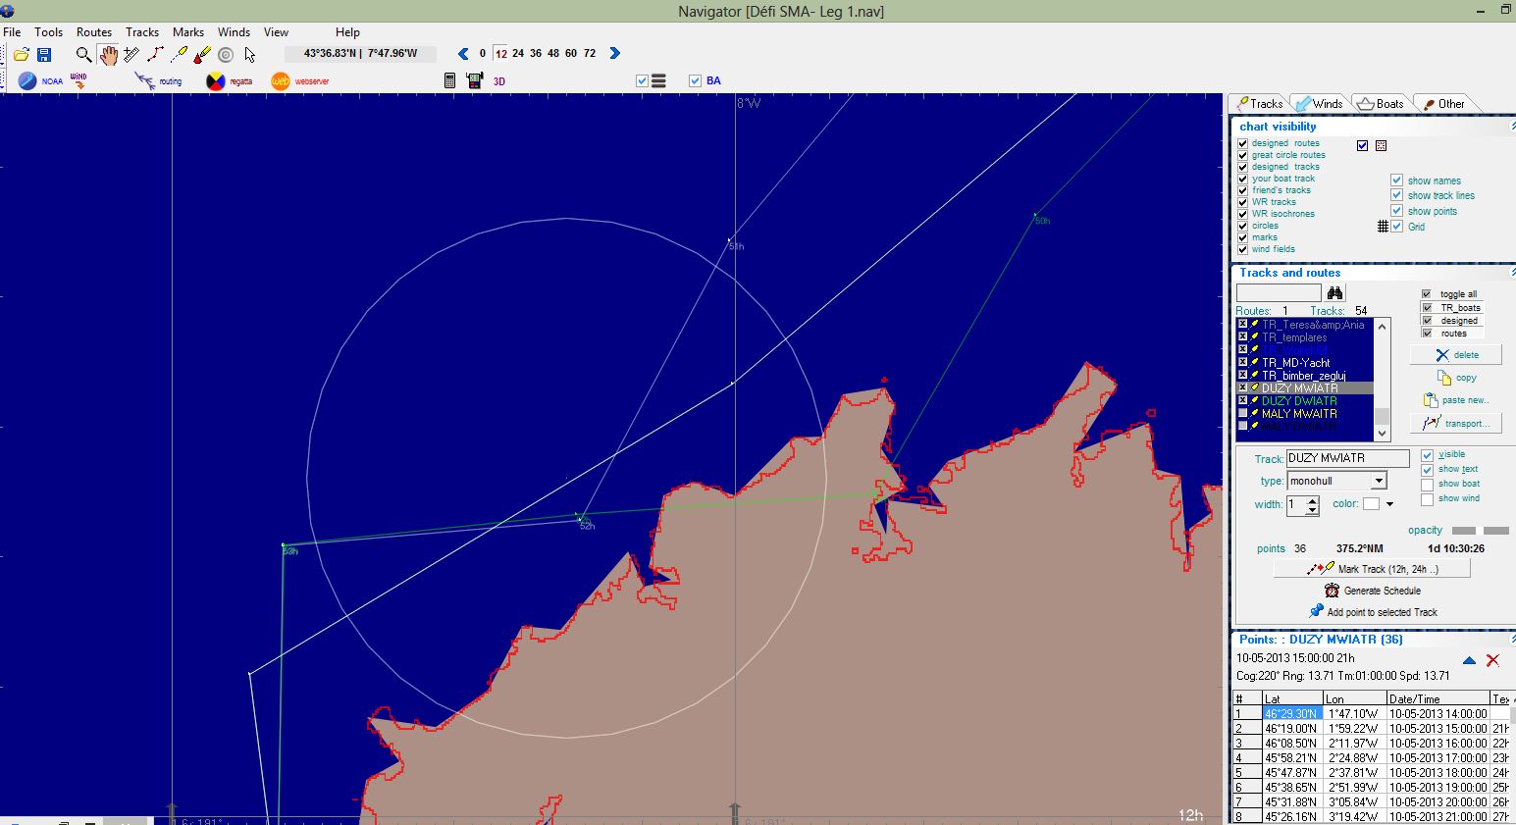The height and width of the screenshot is (825, 1516).
Task: Disable wind fields visibility
Action: tap(1243, 249)
